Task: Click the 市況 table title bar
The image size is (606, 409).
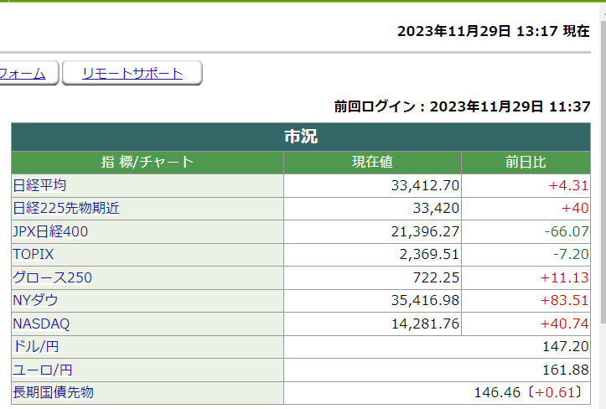Action: pyautogui.click(x=301, y=137)
